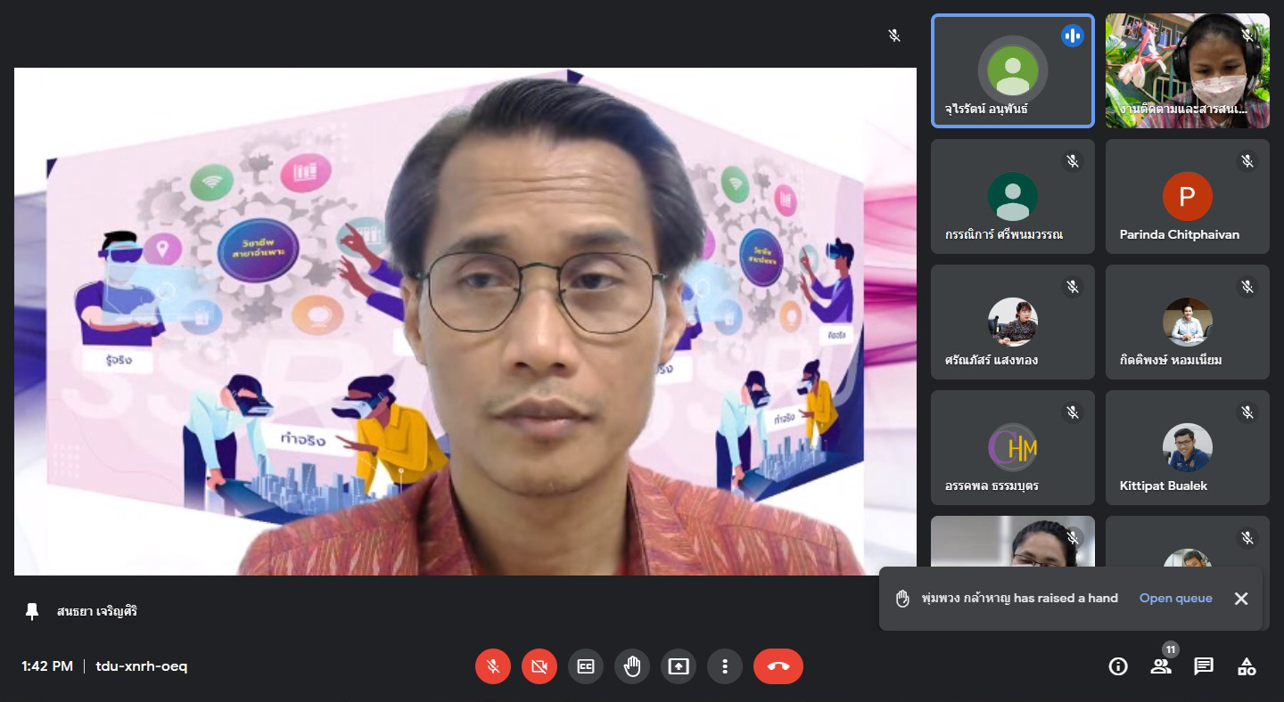1284x702 pixels.
Task: Select Parinda Chitphaivan participant tile
Action: tap(1187, 197)
